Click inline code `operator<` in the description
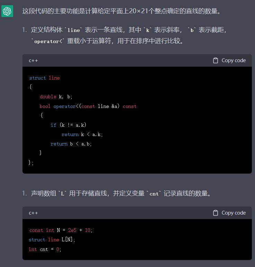Image resolution: width=255 pixels, height=267 pixels. pyautogui.click(x=48, y=41)
